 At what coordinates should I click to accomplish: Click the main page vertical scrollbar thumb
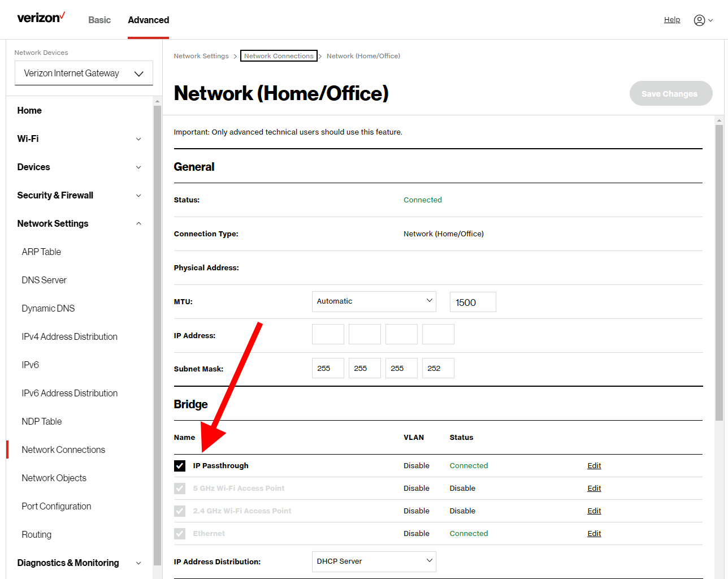pyautogui.click(x=719, y=271)
